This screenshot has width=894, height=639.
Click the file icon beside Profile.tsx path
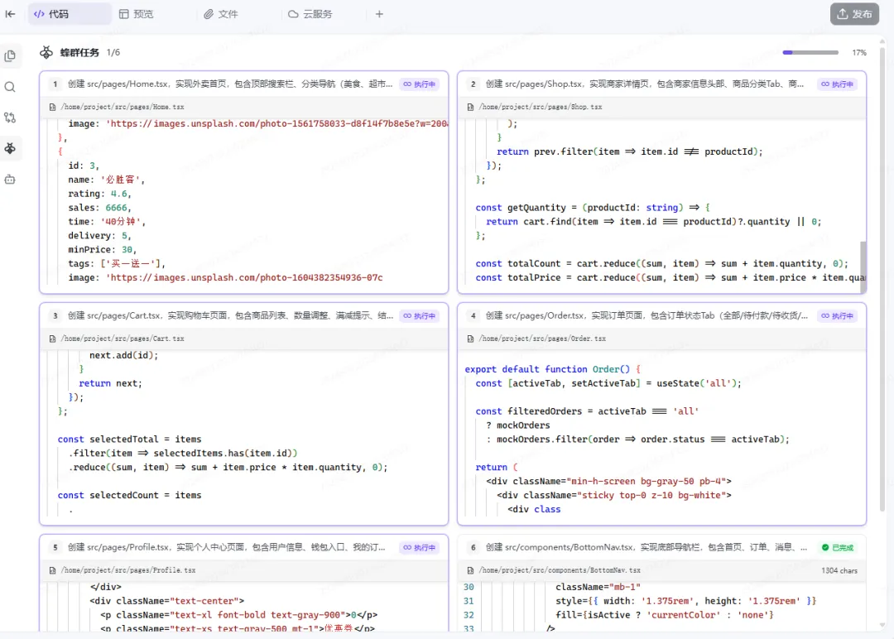52,570
